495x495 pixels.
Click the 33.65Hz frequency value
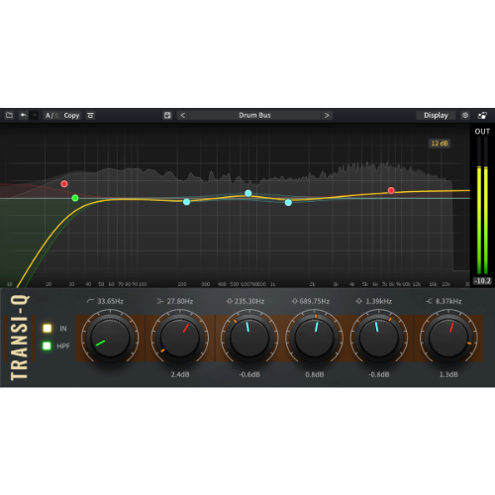[x=110, y=301]
